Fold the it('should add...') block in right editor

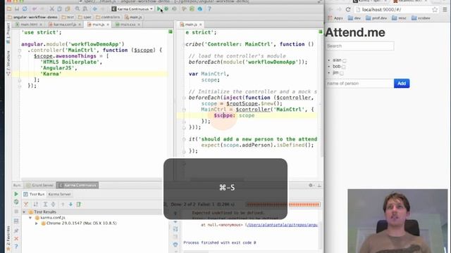(x=184, y=139)
